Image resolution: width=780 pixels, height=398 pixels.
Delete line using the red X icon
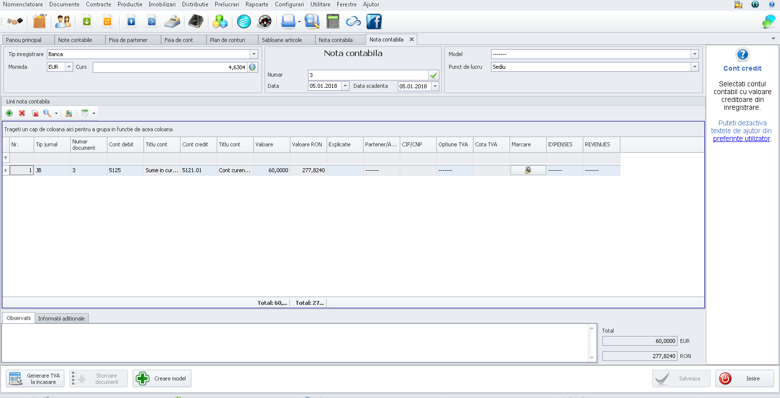[x=22, y=113]
